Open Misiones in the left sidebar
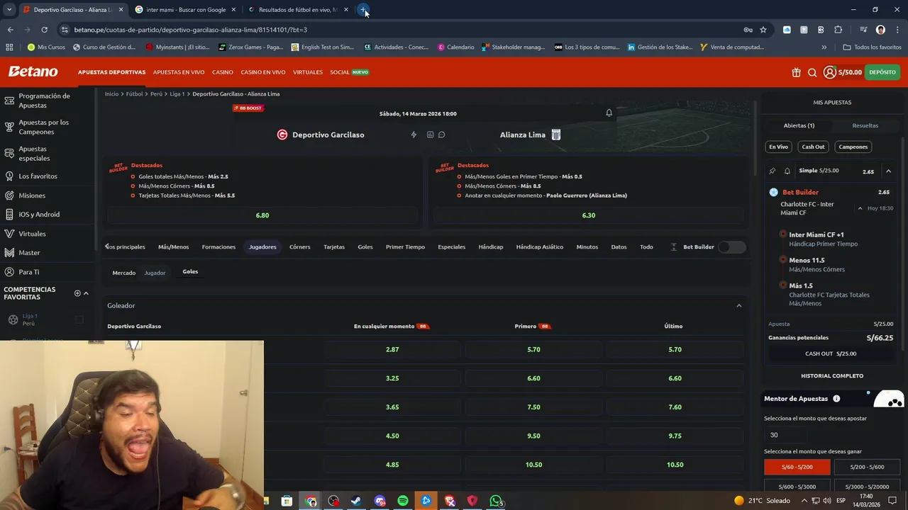This screenshot has height=510, width=908. 32,195
